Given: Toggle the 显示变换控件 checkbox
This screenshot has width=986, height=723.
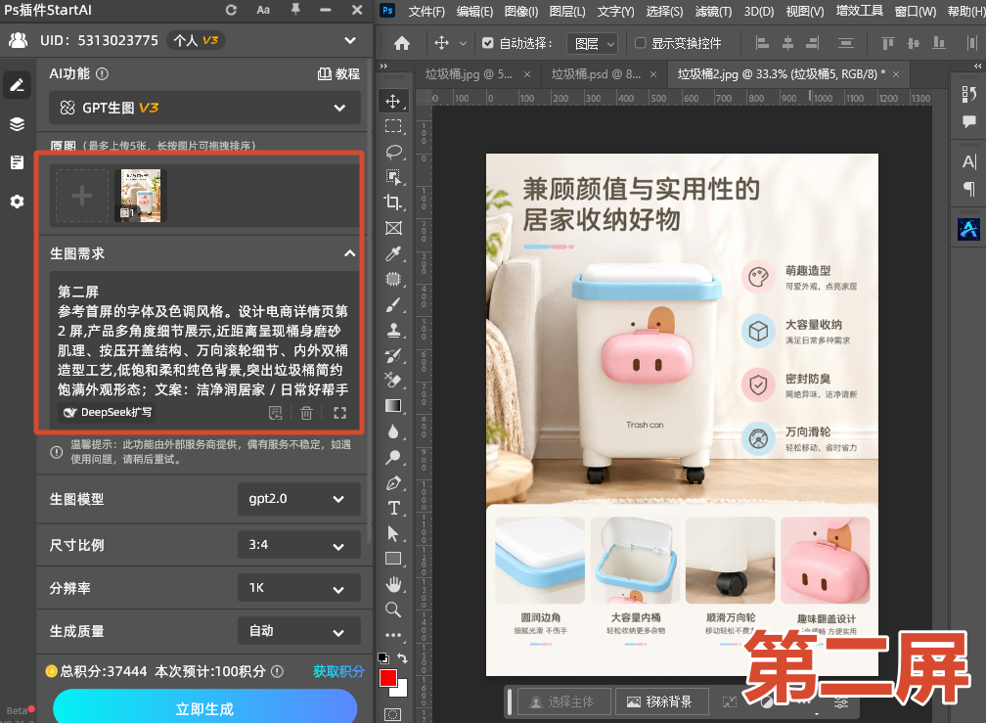Looking at the screenshot, I should (x=640, y=43).
